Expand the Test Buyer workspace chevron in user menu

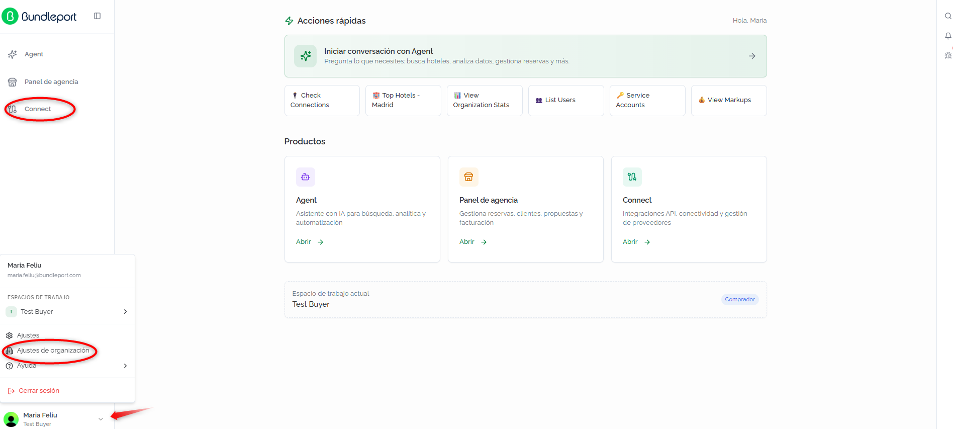click(125, 312)
